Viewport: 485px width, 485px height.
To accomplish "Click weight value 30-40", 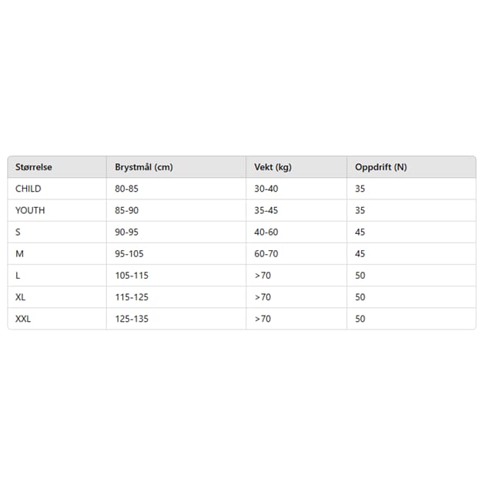I will (x=267, y=189).
